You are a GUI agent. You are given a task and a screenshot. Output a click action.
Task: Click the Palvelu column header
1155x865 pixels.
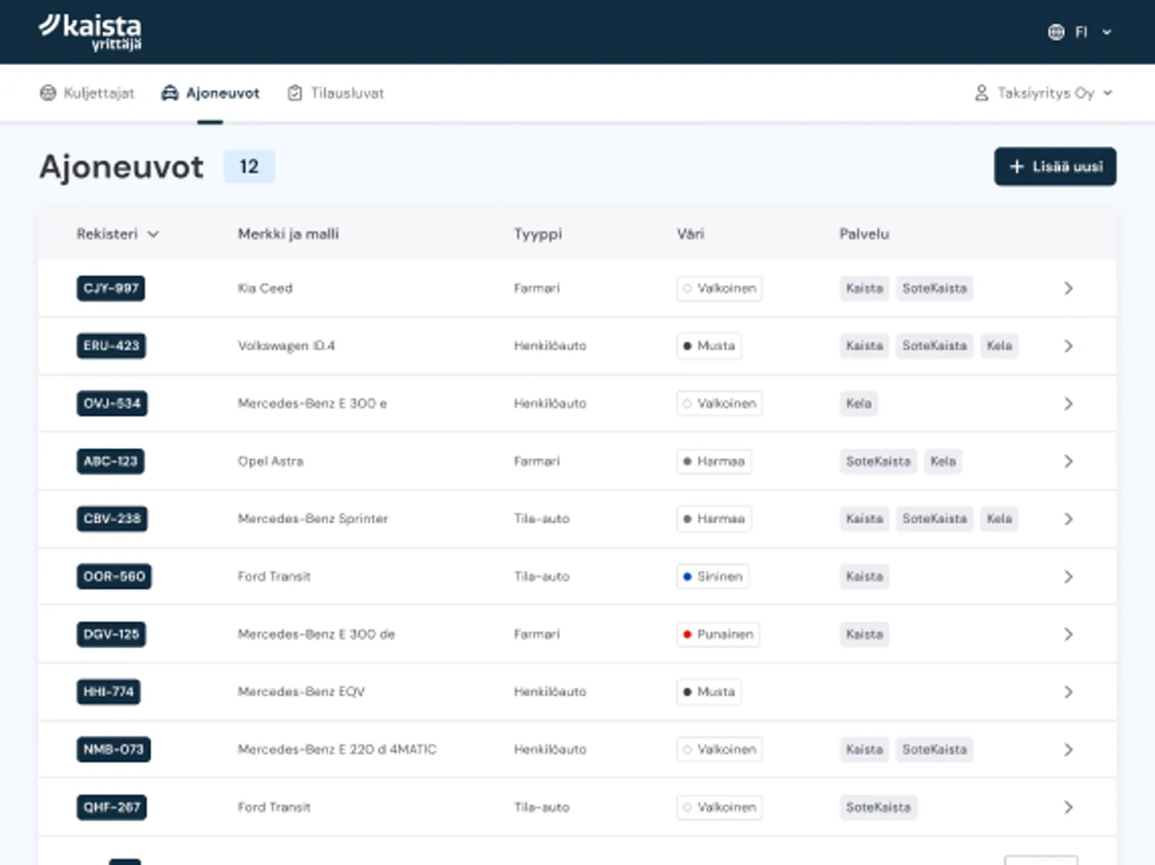point(864,234)
